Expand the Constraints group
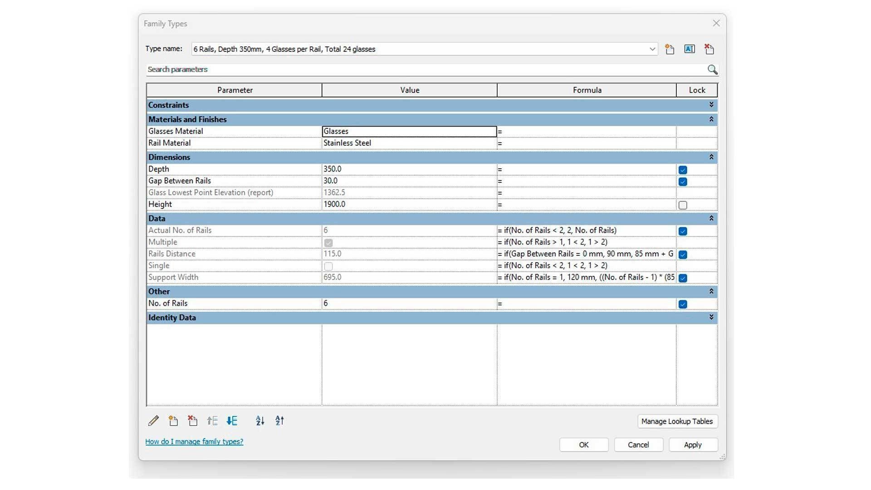The width and height of the screenshot is (871, 490). coord(711,105)
